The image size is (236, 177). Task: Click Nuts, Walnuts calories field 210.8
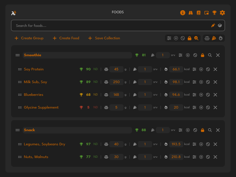[176, 157]
